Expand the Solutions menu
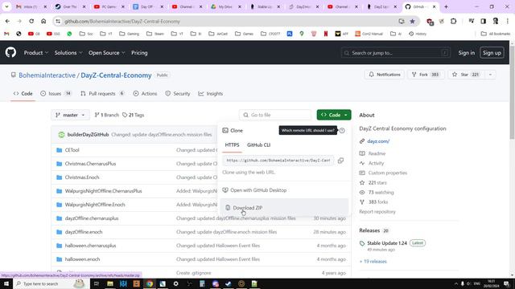The width and height of the screenshot is (515, 289). point(68,53)
